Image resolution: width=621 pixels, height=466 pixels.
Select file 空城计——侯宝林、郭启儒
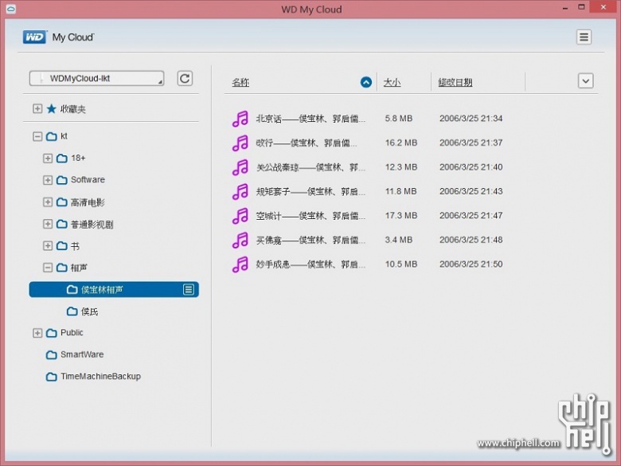[310, 216]
